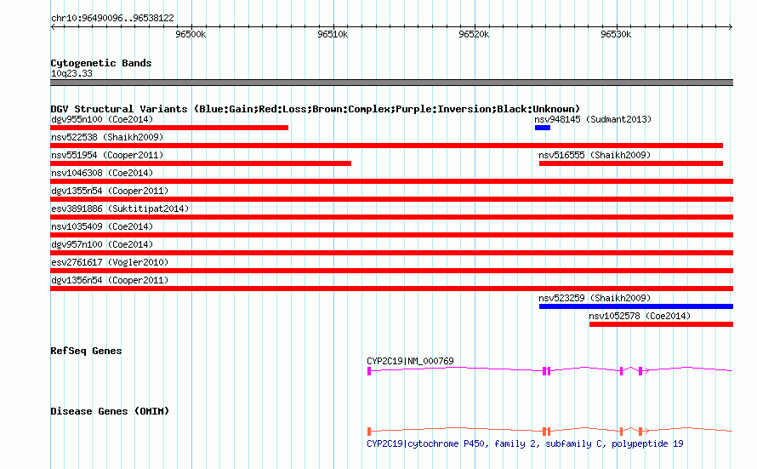757x469 pixels.
Task: Open variant dgv955n100 (Coe2014) label
Action: click(102, 119)
